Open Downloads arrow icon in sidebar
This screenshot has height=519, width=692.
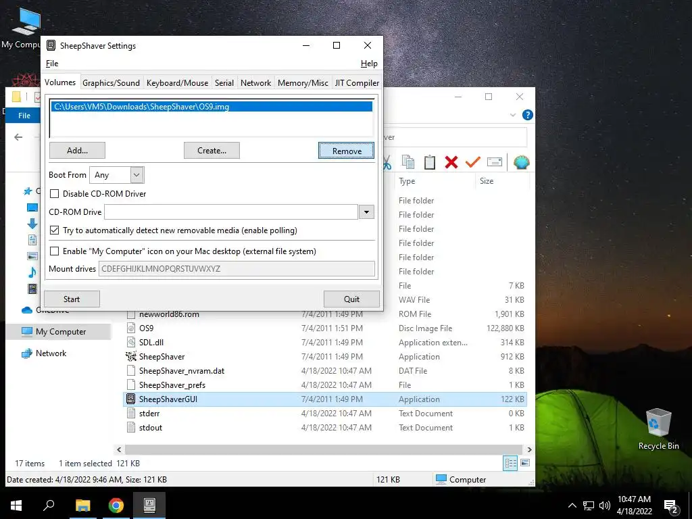pyautogui.click(x=32, y=224)
